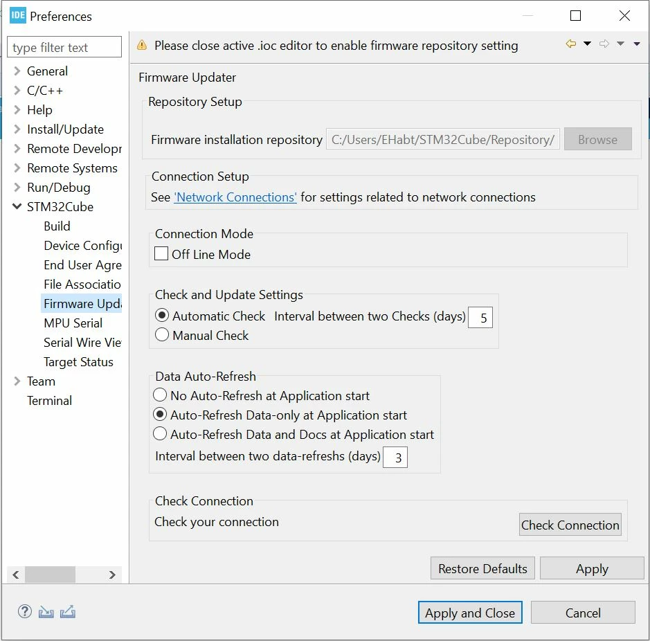Click the tree scrollbar right arrow

click(112, 575)
